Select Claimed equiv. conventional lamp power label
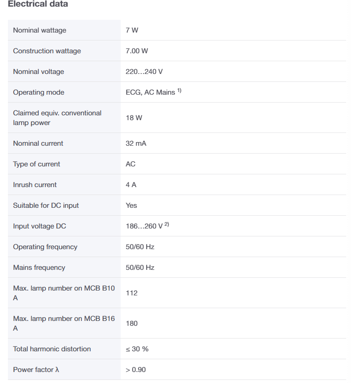Viewport: 351px width, 383px height. click(57, 118)
